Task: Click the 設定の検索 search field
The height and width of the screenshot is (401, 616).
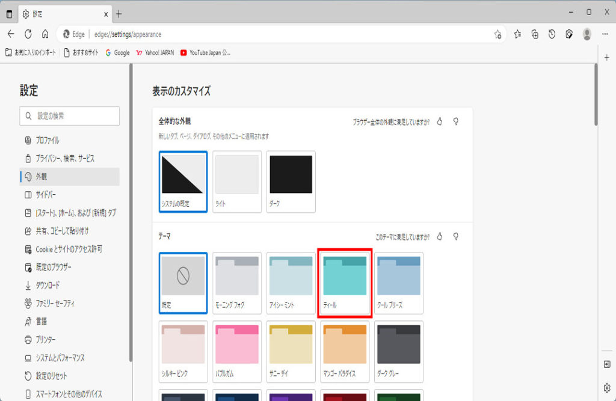Action: pyautogui.click(x=70, y=116)
